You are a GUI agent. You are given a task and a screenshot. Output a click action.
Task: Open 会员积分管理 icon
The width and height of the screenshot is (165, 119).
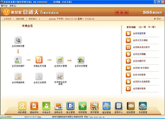pos(60,60)
